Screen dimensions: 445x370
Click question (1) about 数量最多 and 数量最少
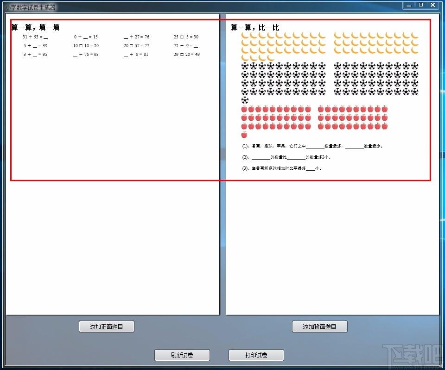(x=312, y=146)
